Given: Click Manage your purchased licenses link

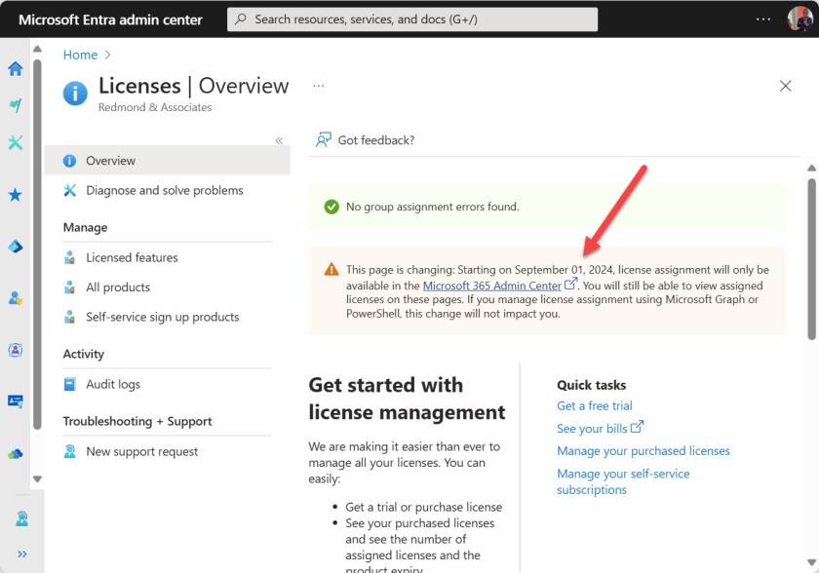Looking at the screenshot, I should 643,451.
